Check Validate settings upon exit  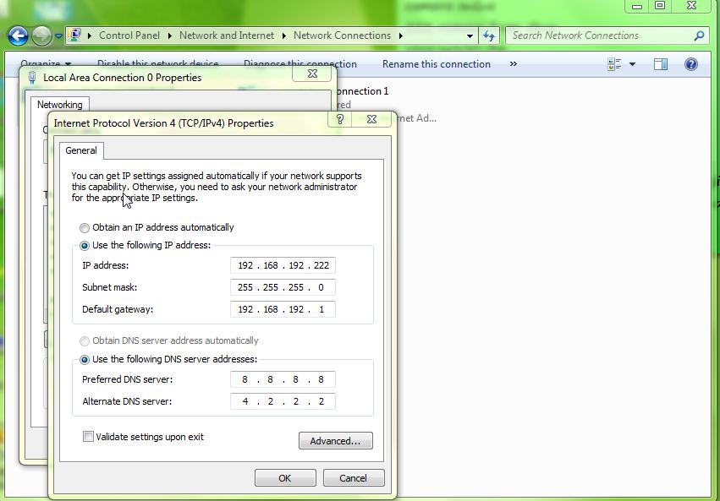[x=87, y=436]
